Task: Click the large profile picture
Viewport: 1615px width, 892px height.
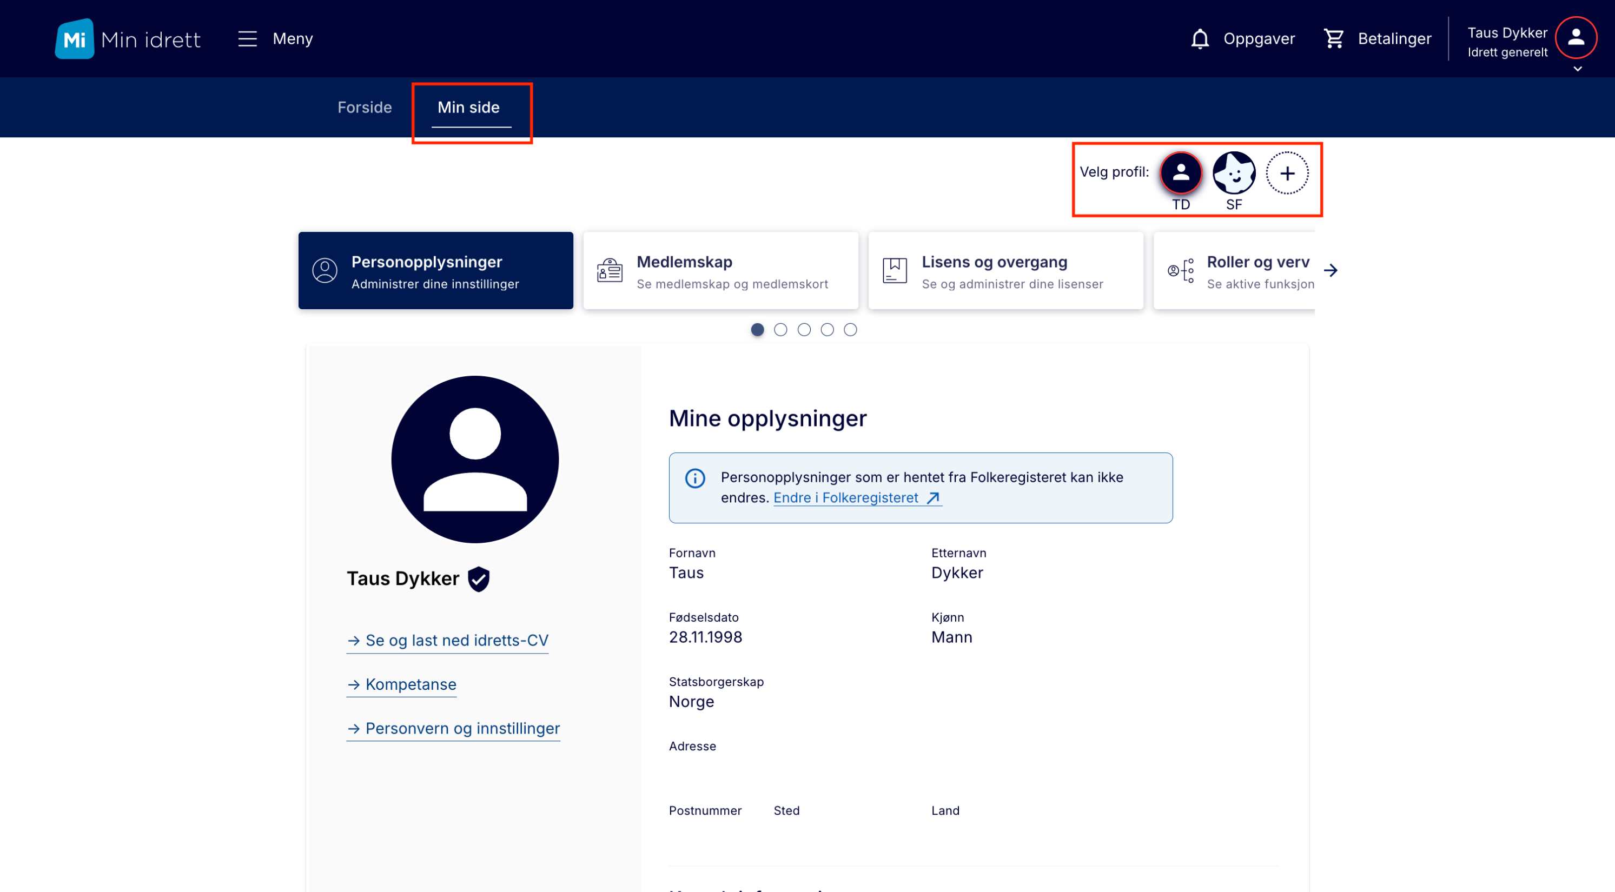Action: [474, 460]
